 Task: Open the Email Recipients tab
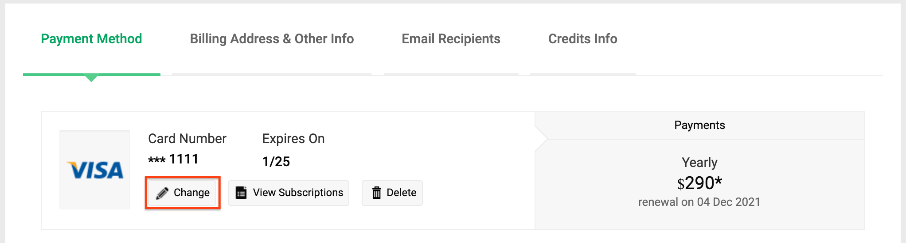tap(451, 39)
